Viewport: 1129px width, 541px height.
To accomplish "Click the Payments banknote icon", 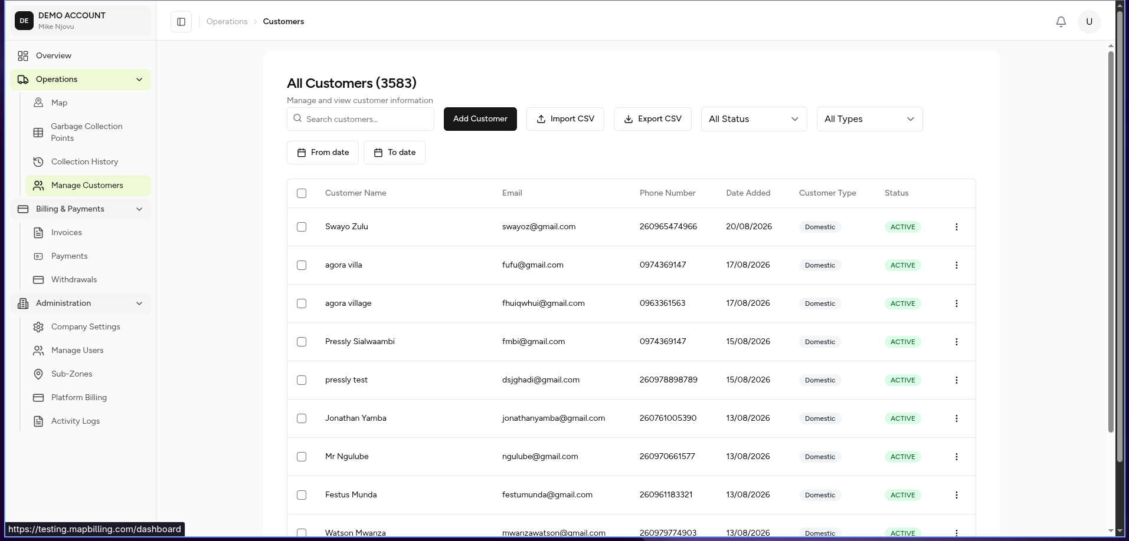I will click(38, 256).
